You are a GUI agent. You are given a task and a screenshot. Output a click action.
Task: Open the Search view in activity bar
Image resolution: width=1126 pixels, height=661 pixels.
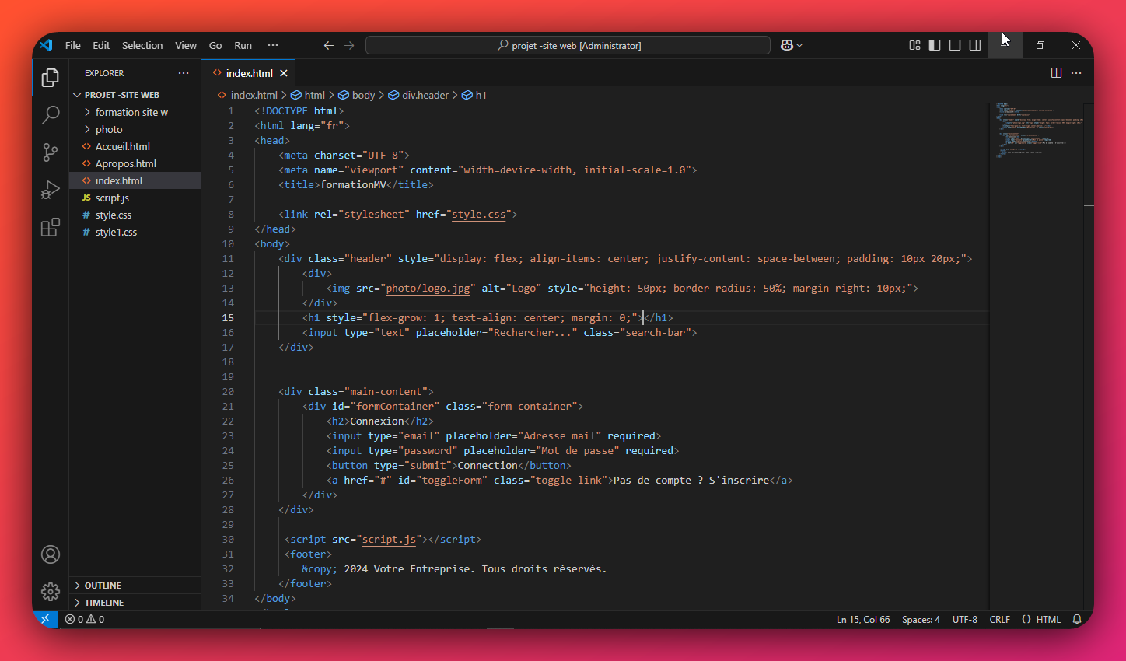point(51,115)
